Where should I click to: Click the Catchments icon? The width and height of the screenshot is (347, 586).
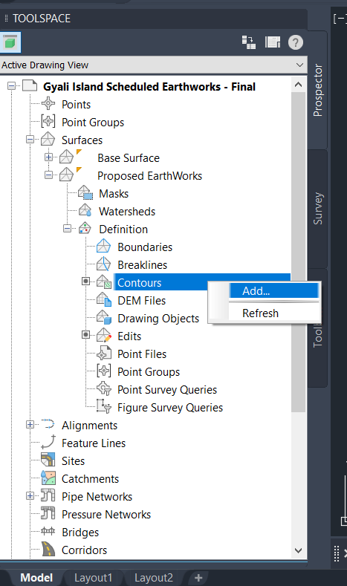(x=48, y=478)
